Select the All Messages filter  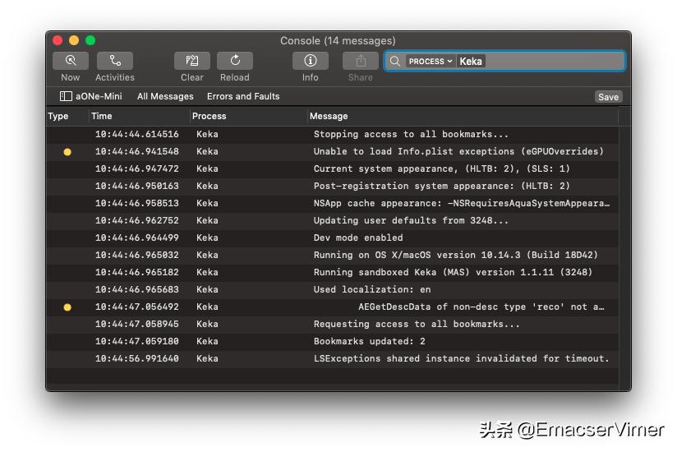165,96
